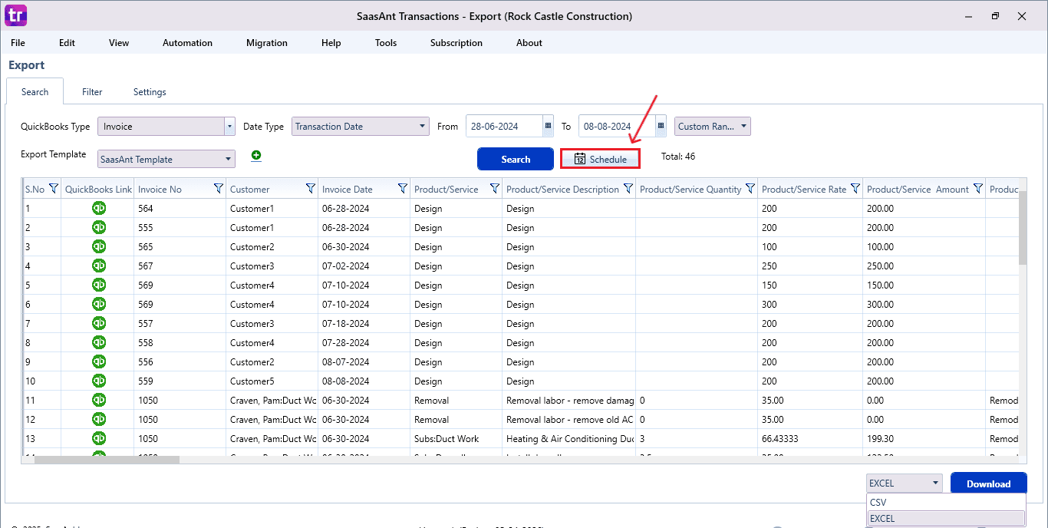Open the Custom Range dropdown
Viewport: 1048px width, 528px height.
[713, 127]
